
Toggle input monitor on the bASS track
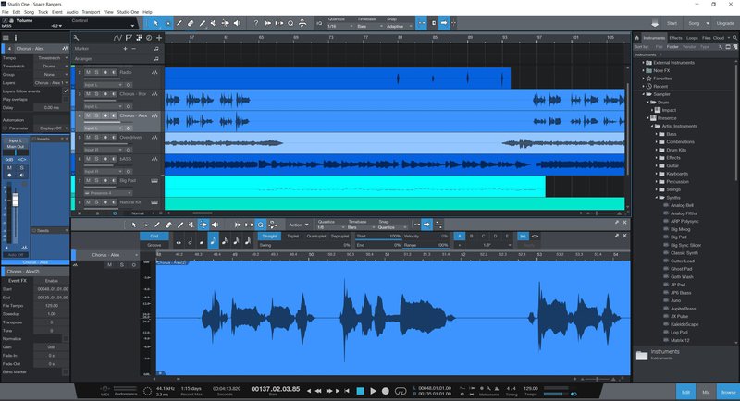114,159
